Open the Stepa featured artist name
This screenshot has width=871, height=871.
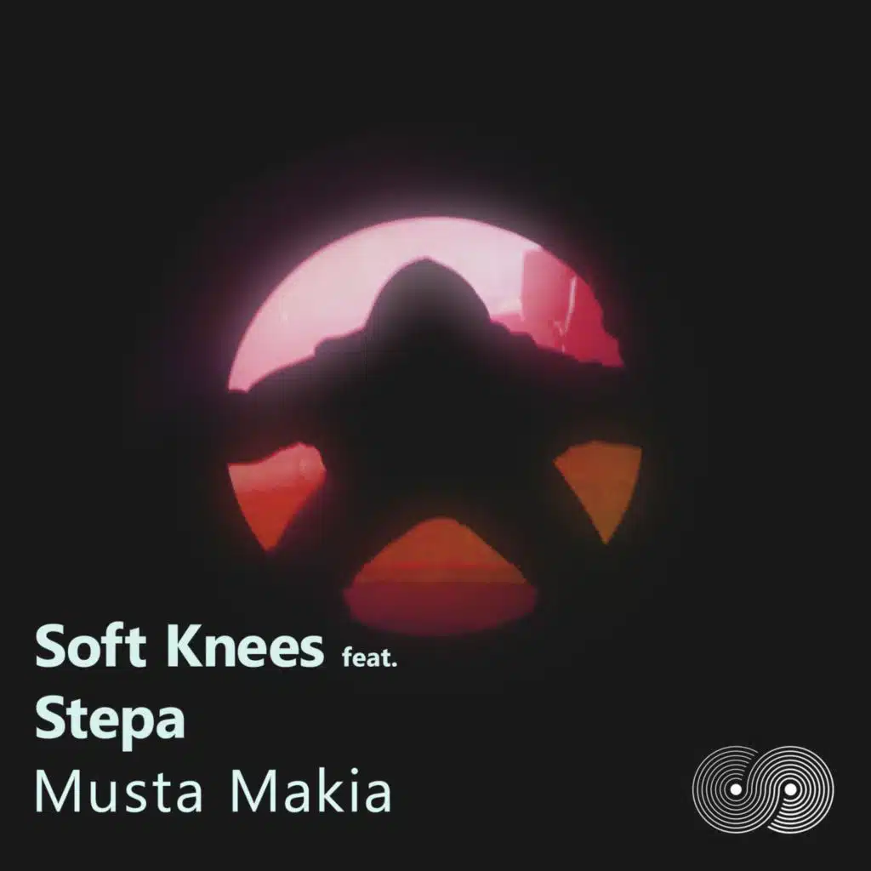(x=110, y=720)
